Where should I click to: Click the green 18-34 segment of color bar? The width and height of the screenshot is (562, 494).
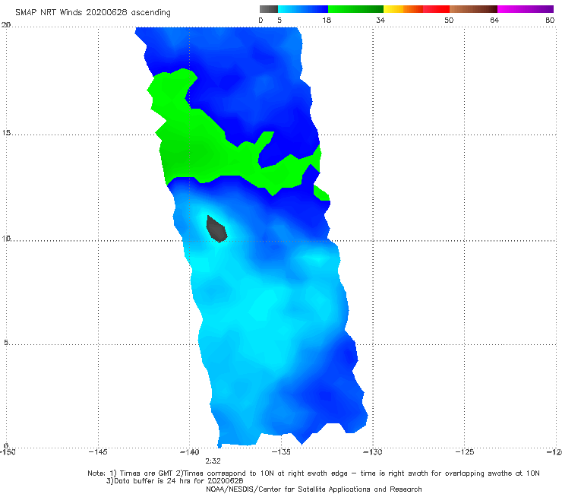click(x=355, y=9)
